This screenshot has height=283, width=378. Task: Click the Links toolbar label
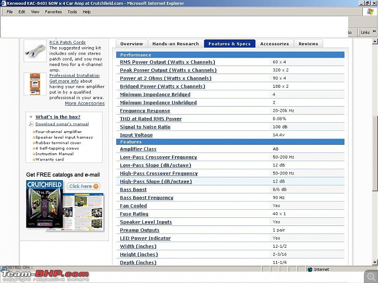(365, 33)
